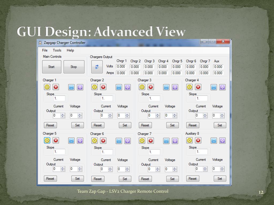This screenshot has height=205, width=274.
Task: Click the power icon in Auxiliary 8
Action: click(189, 140)
